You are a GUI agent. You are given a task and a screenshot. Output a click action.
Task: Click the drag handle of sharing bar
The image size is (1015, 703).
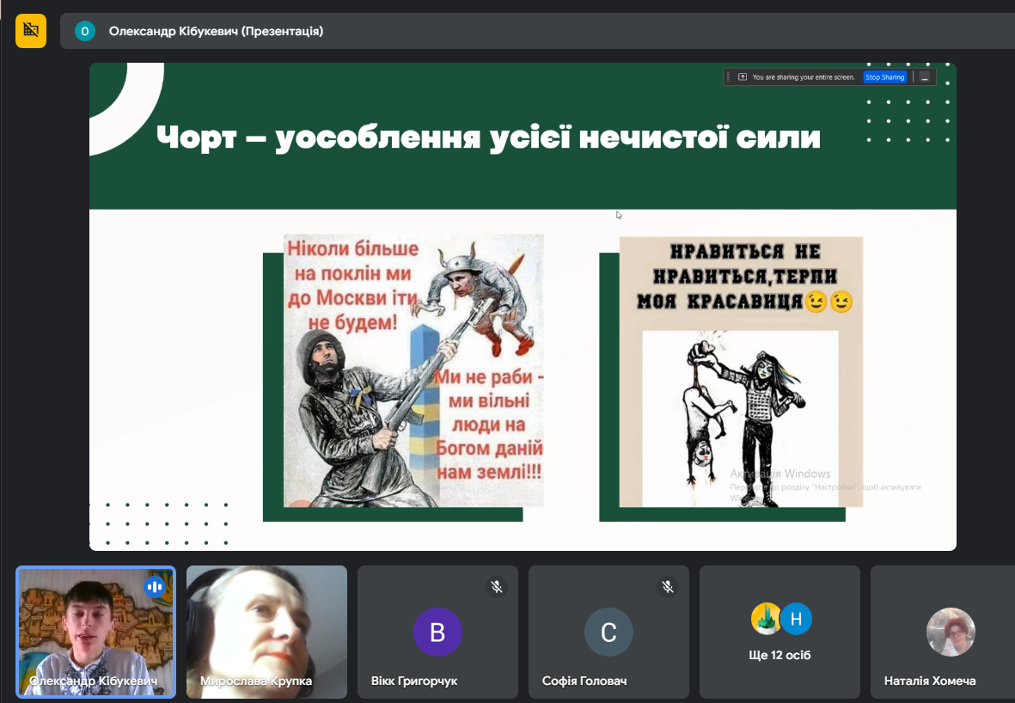point(730,77)
